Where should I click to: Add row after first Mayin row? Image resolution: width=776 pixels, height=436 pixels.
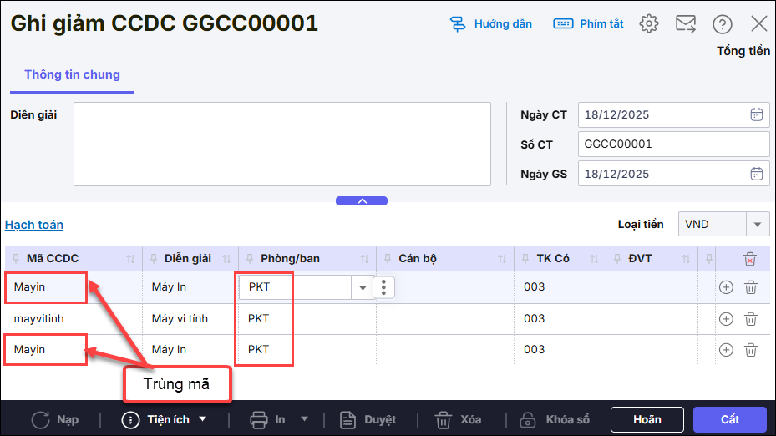click(x=726, y=287)
